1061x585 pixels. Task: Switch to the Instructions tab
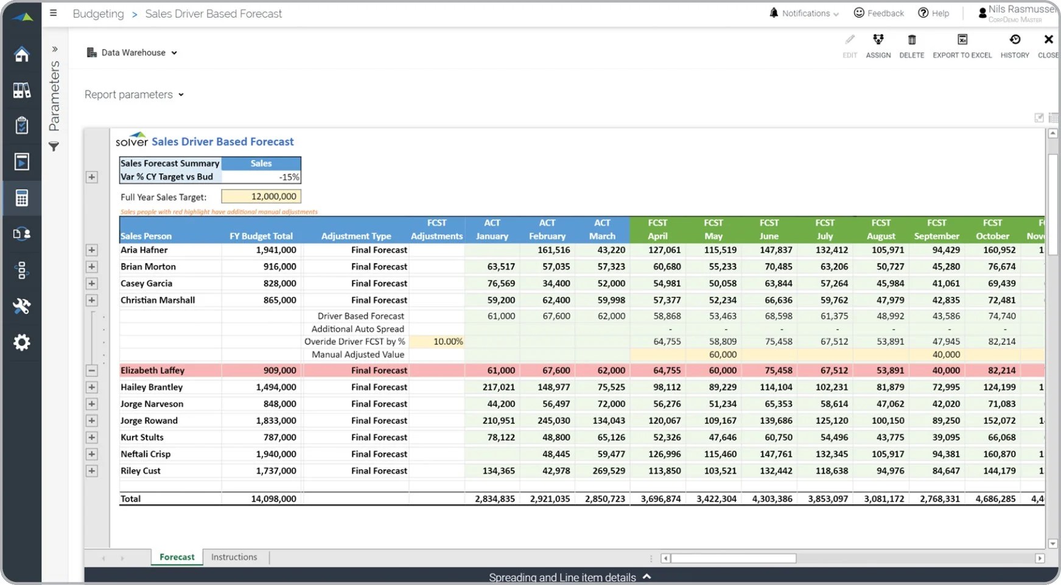pyautogui.click(x=234, y=556)
